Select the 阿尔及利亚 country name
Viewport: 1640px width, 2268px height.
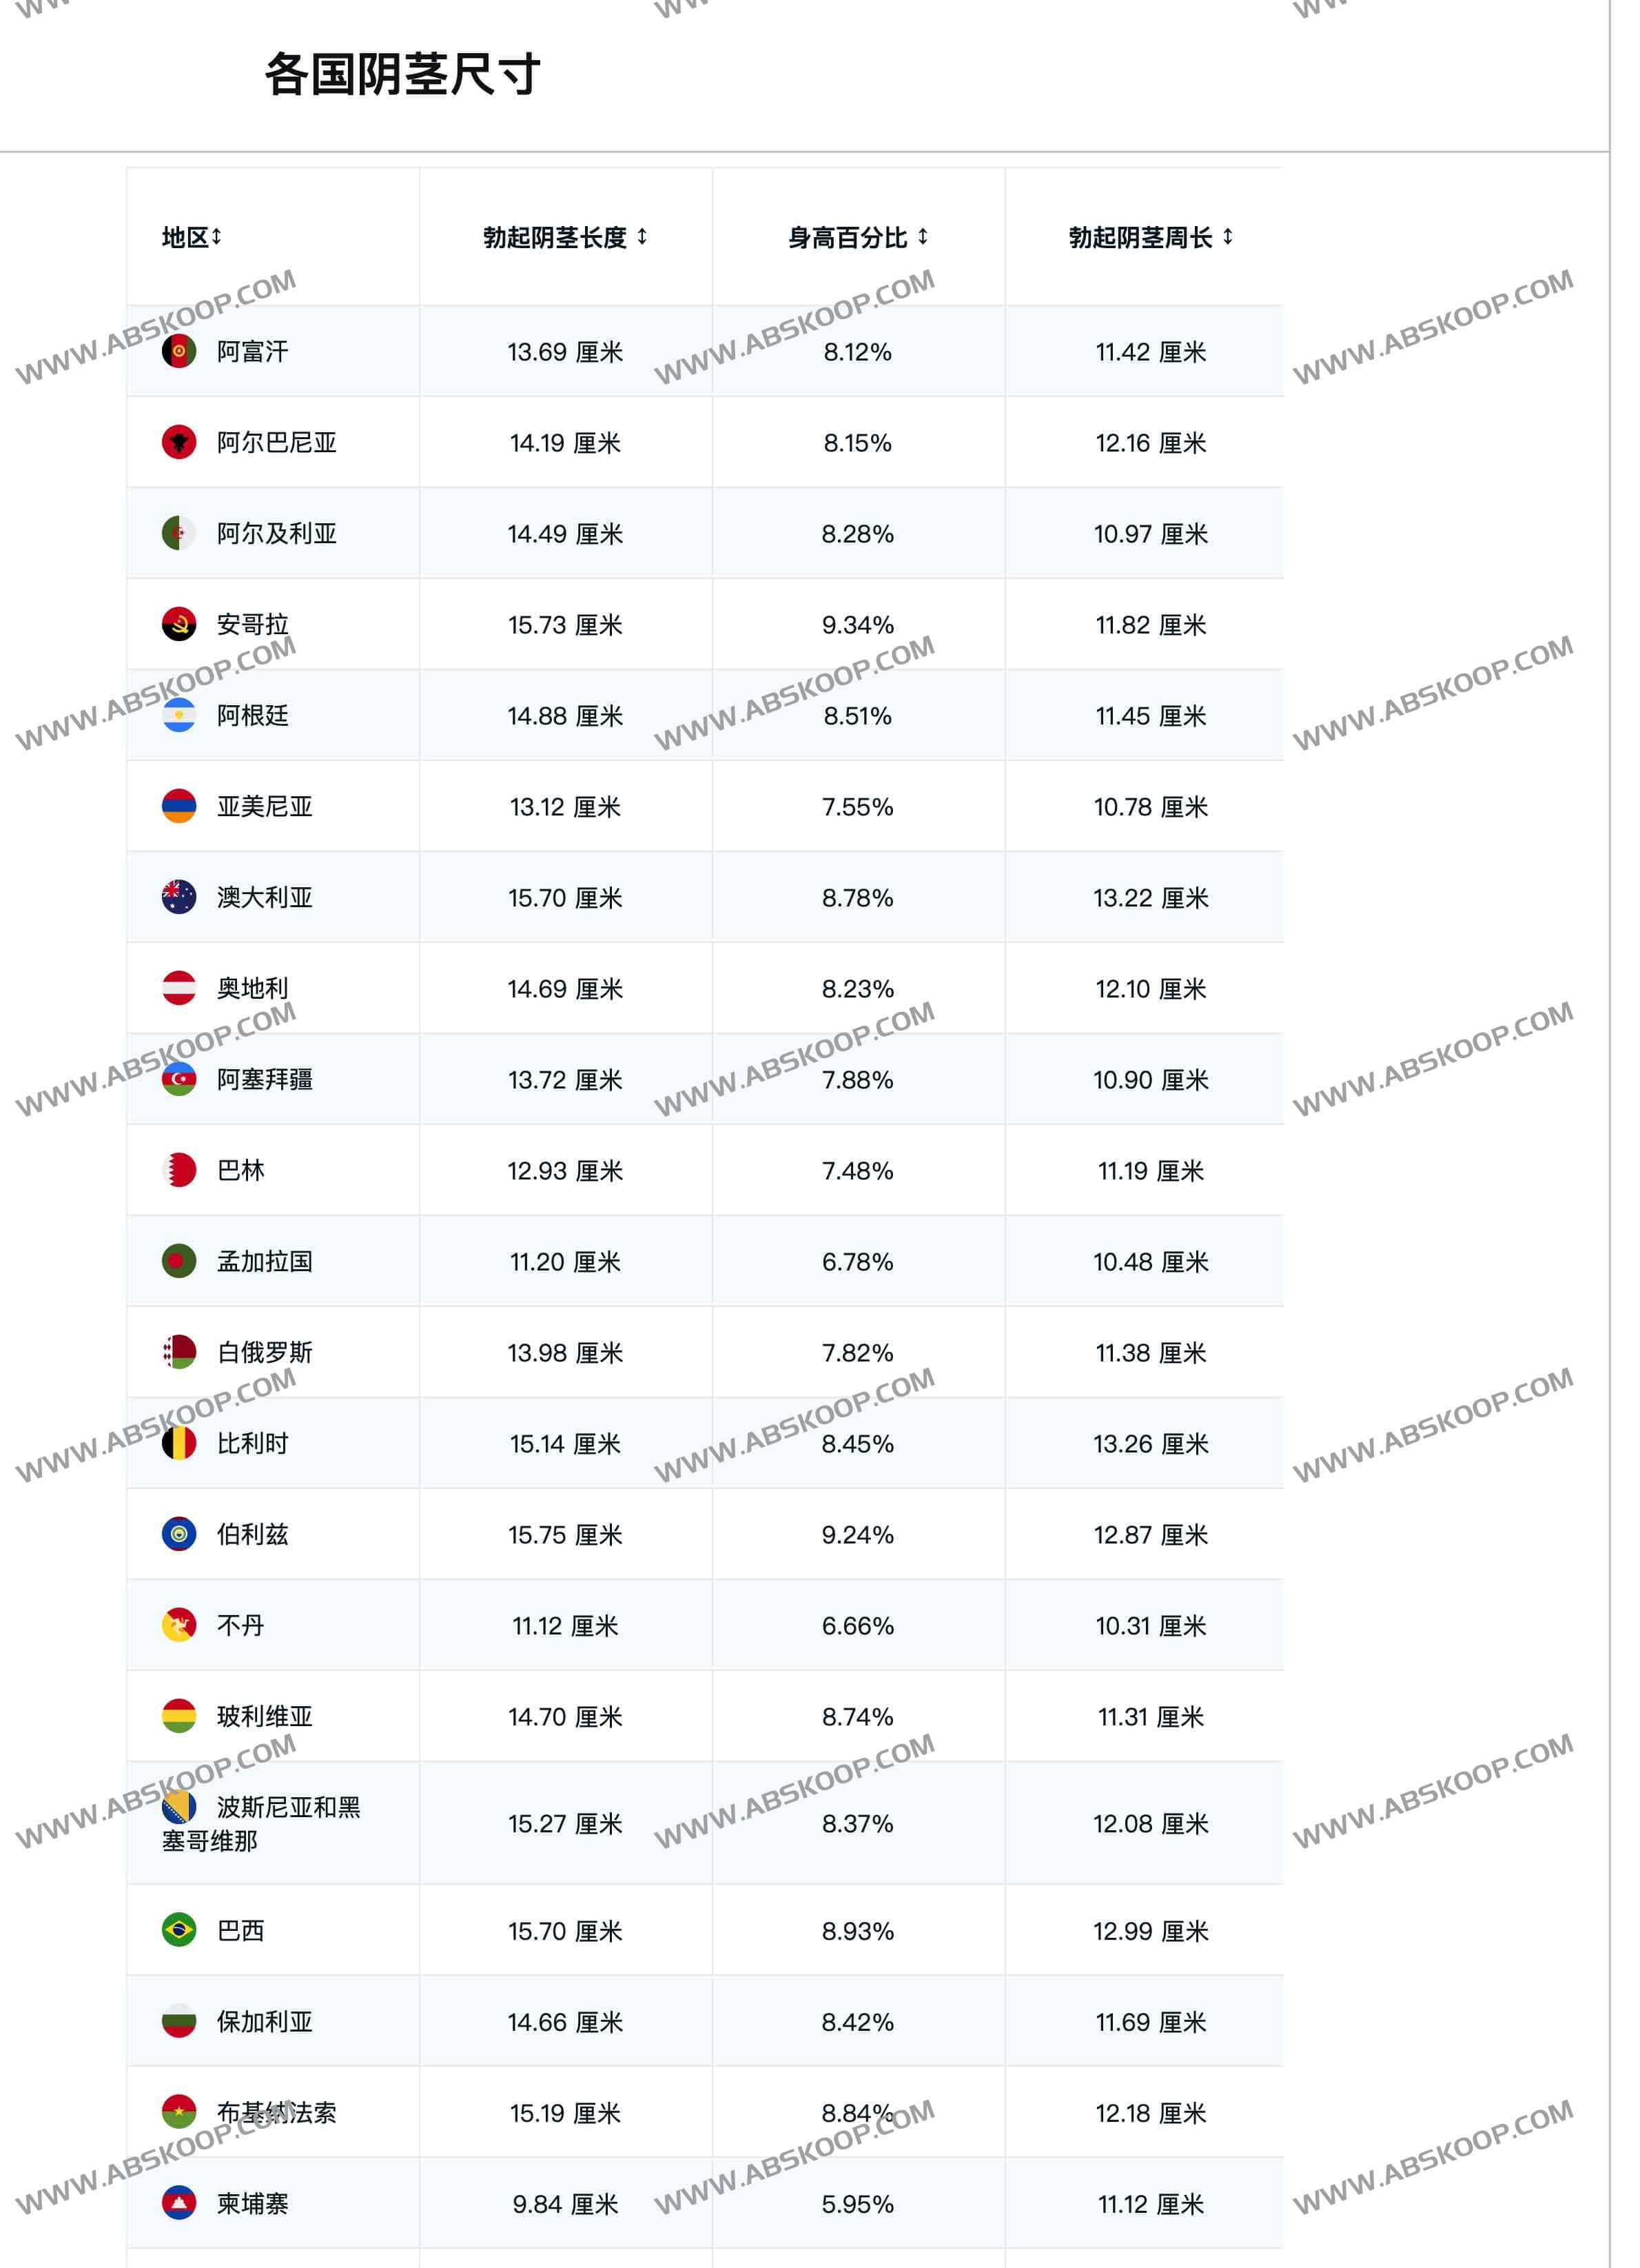277,534
